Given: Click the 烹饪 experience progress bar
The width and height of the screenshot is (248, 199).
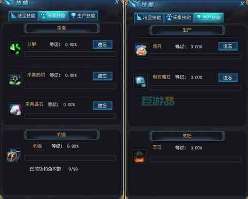Looking at the screenshot, I should coord(195,159).
